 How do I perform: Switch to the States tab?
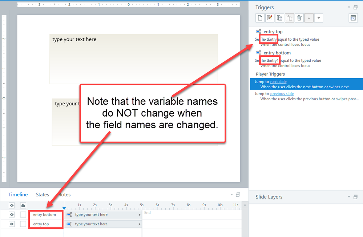(42, 194)
